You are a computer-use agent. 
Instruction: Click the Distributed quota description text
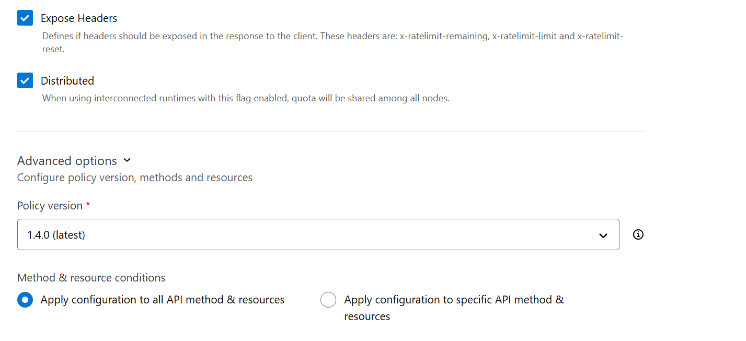pos(246,98)
